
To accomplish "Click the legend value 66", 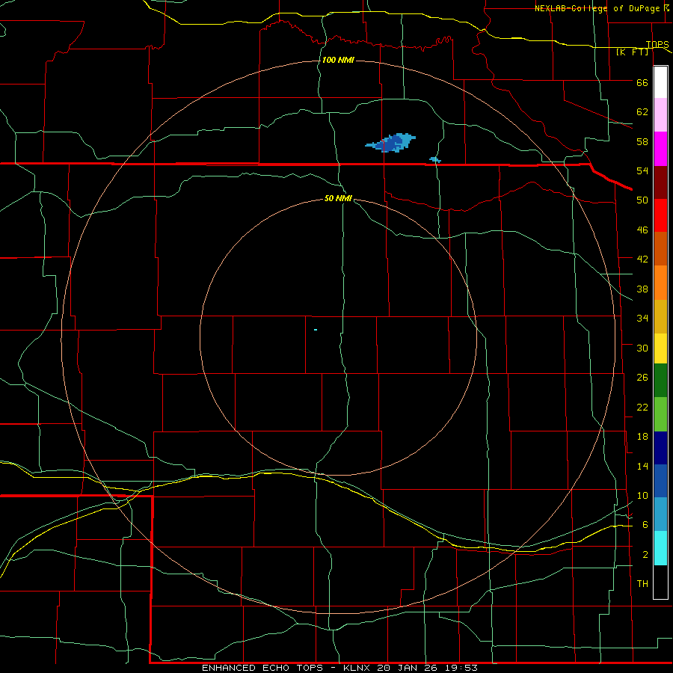I will pos(642,82).
